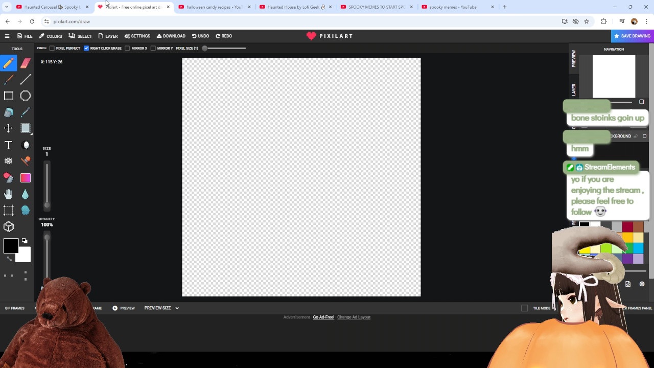Enable Mirror X checkbox
The height and width of the screenshot is (368, 654).
pos(127,48)
